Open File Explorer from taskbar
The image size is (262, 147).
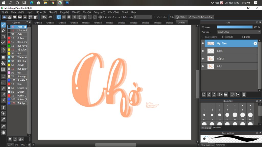click(x=46, y=3)
